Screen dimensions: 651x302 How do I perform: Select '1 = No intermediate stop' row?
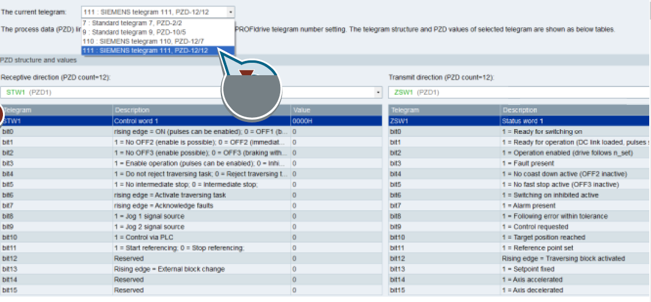pos(191,185)
